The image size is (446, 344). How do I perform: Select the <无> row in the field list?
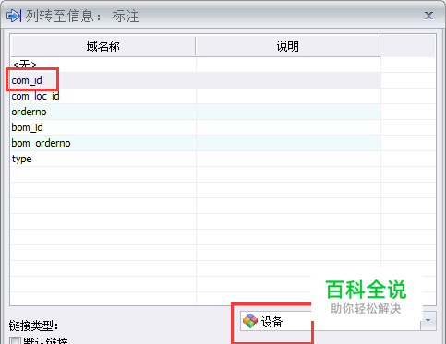coord(196,65)
